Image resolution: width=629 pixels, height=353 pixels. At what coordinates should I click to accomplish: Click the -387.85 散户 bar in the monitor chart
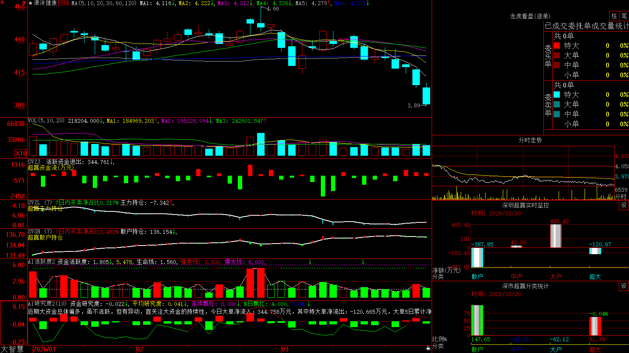click(477, 257)
